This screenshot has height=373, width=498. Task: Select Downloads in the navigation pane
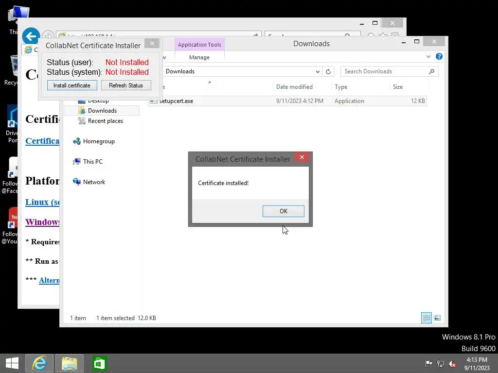point(102,111)
